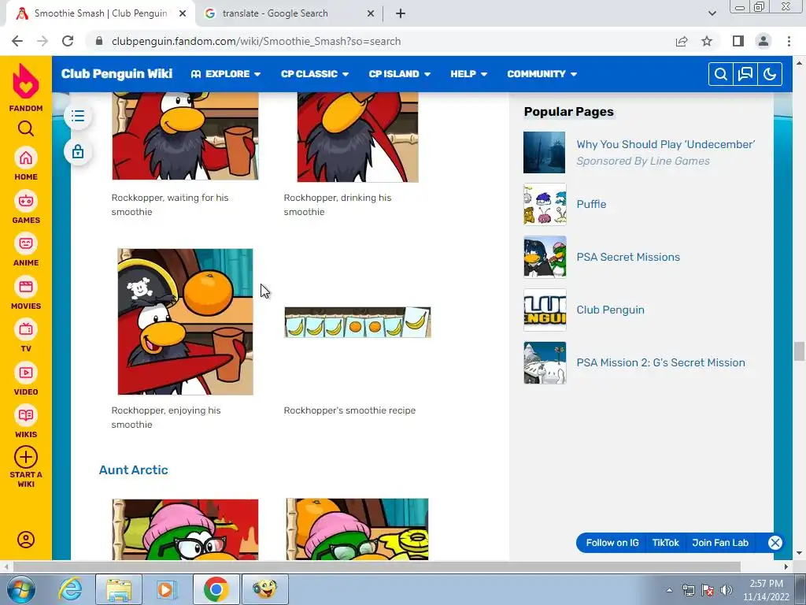The width and height of the screenshot is (806, 605).
Task: Expand the CP ISLAND menu
Action: 399,74
